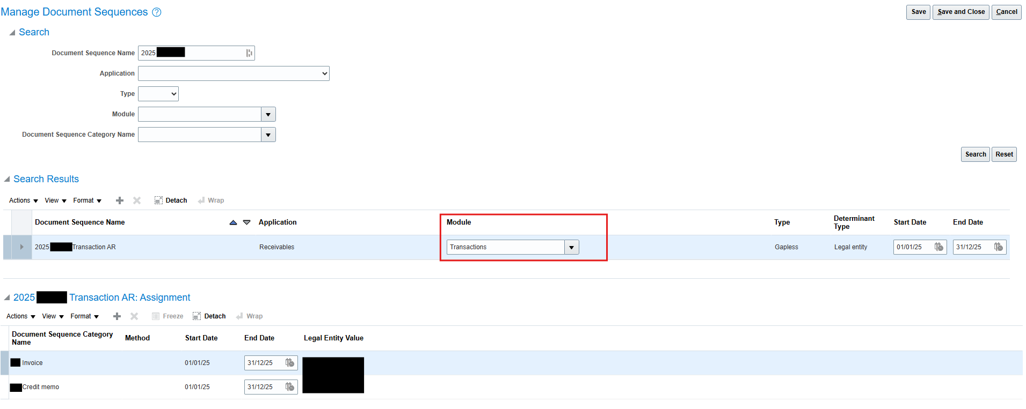1026x409 pixels.
Task: Click Detach in the Assignment toolbar
Action: (x=209, y=316)
